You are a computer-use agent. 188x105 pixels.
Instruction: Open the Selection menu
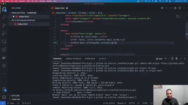tap(22, 1)
